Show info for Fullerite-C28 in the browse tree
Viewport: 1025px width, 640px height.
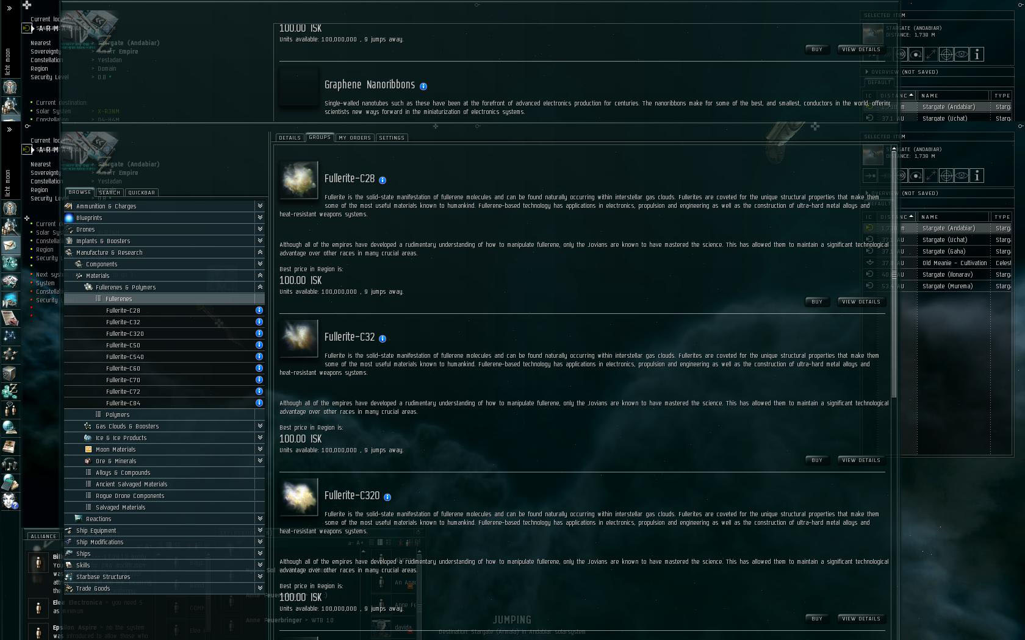pyautogui.click(x=259, y=310)
